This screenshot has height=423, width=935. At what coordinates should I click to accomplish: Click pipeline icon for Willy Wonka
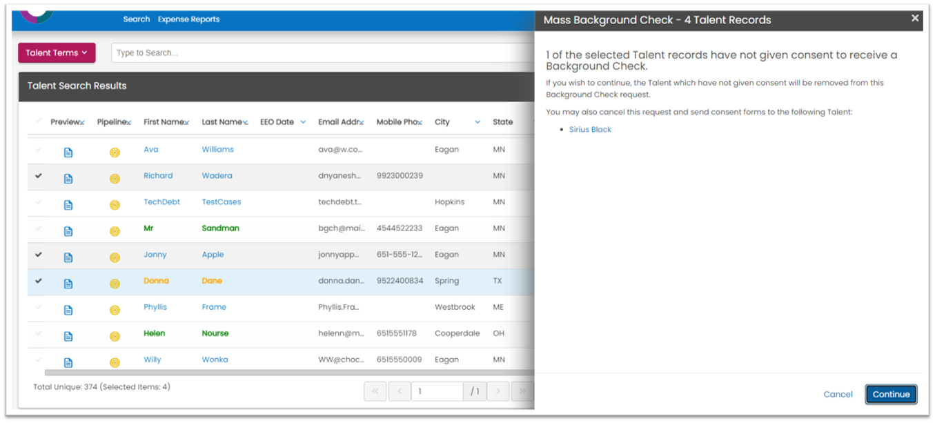click(115, 362)
